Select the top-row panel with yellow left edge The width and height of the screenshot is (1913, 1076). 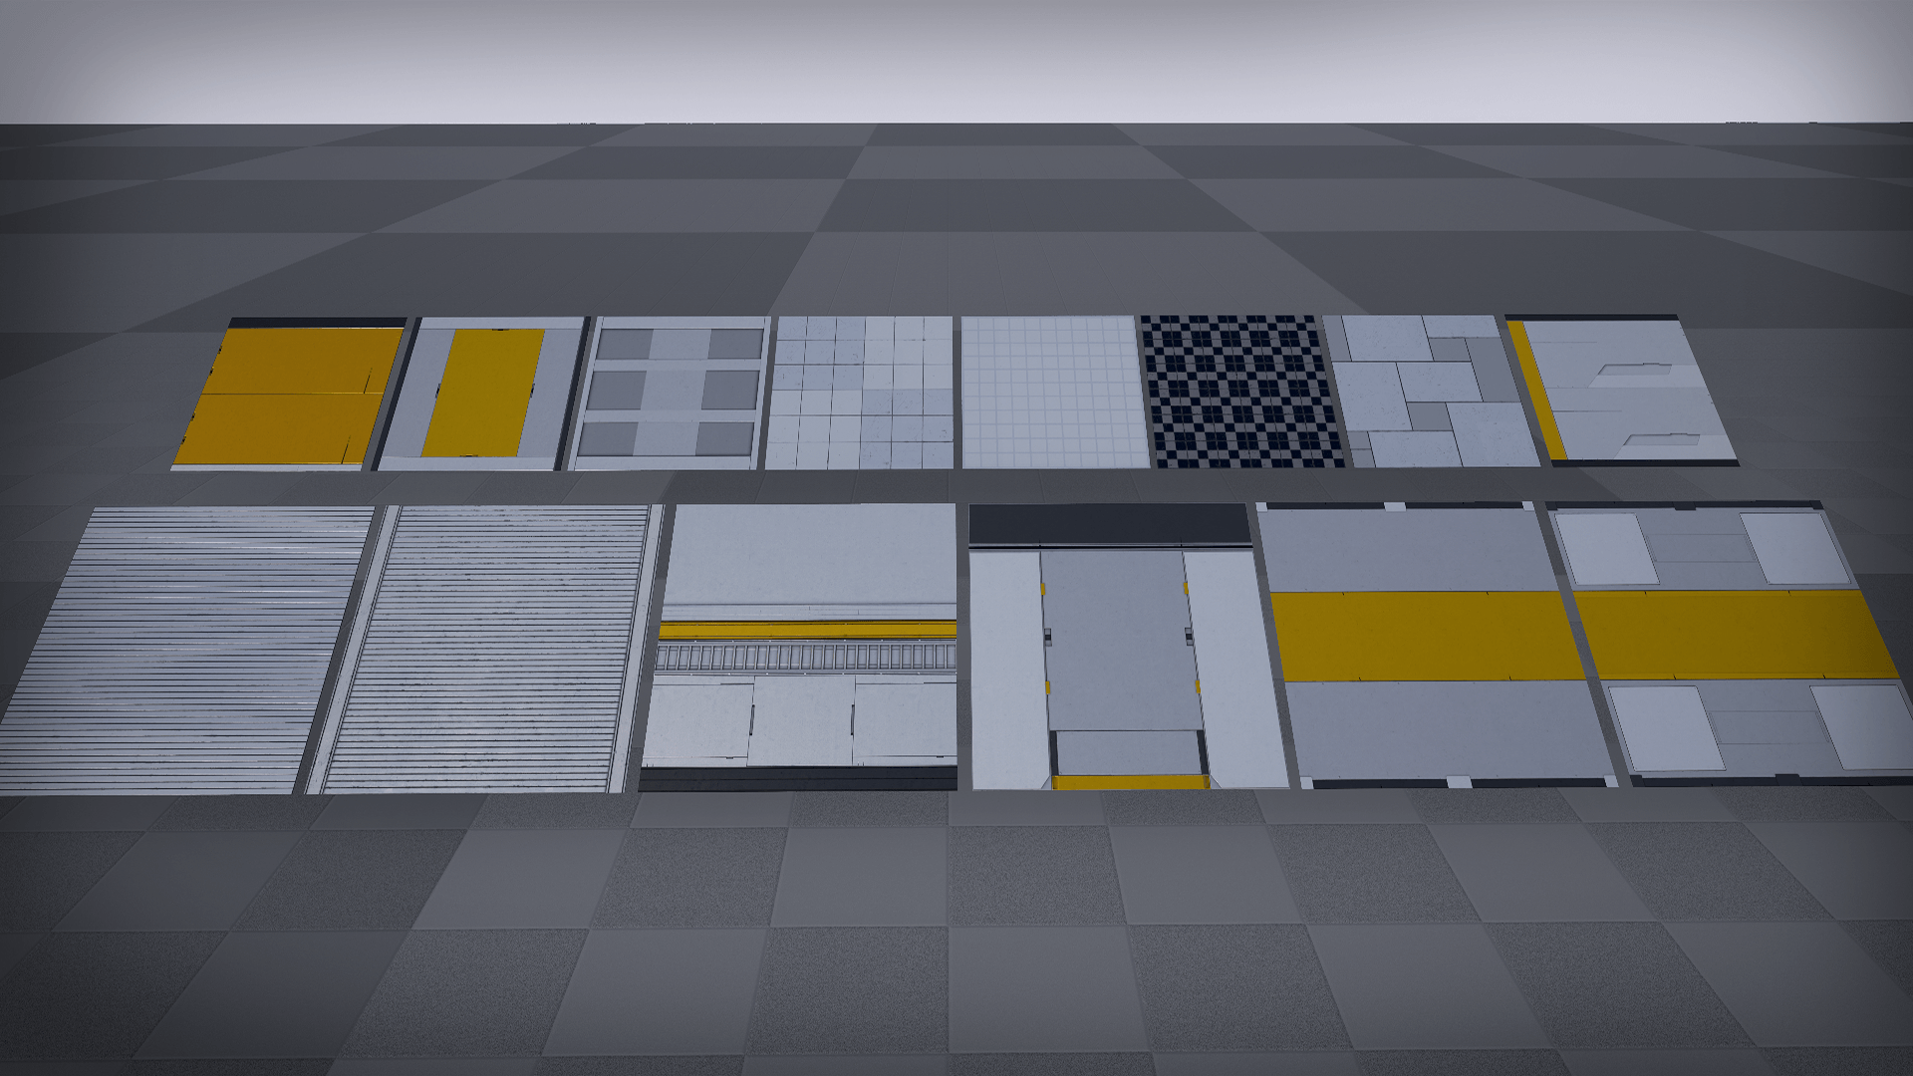(1621, 391)
